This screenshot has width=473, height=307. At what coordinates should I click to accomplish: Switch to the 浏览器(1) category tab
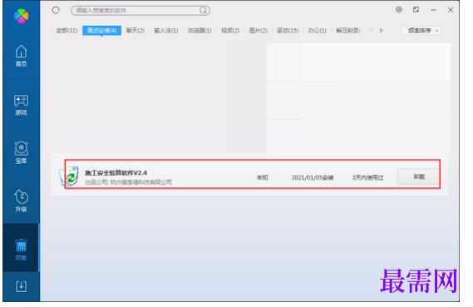click(200, 31)
